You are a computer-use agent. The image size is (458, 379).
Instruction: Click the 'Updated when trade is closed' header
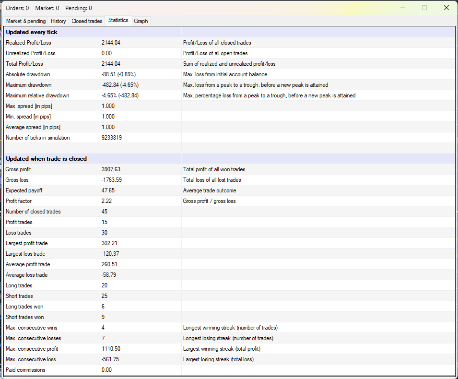(x=46, y=159)
